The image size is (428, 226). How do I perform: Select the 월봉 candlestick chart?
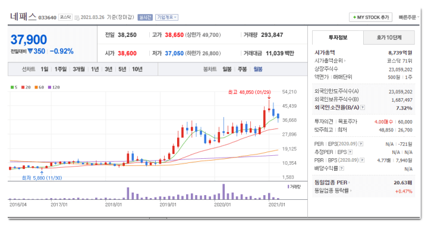click(x=258, y=70)
